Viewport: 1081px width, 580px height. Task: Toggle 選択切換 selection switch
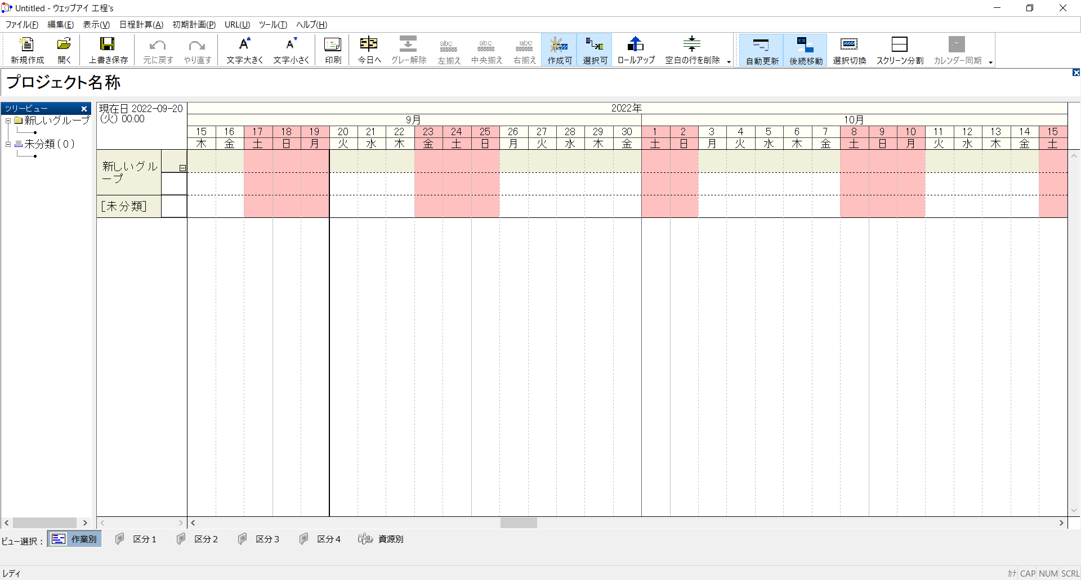tap(849, 50)
